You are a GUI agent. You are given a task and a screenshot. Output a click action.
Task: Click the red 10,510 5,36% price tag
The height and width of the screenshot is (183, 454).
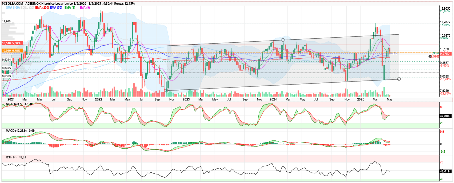pos(12,43)
